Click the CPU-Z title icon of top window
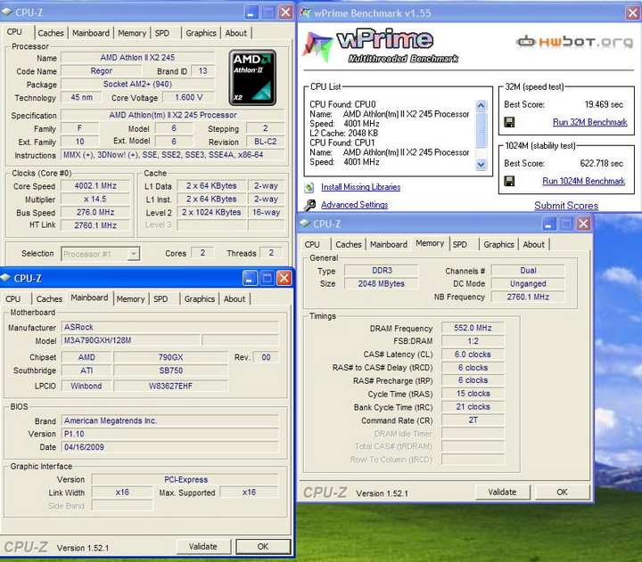Screen dimensions: 642x562 point(7,12)
